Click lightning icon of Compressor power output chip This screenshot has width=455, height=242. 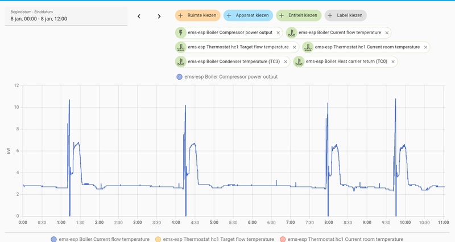(181, 32)
